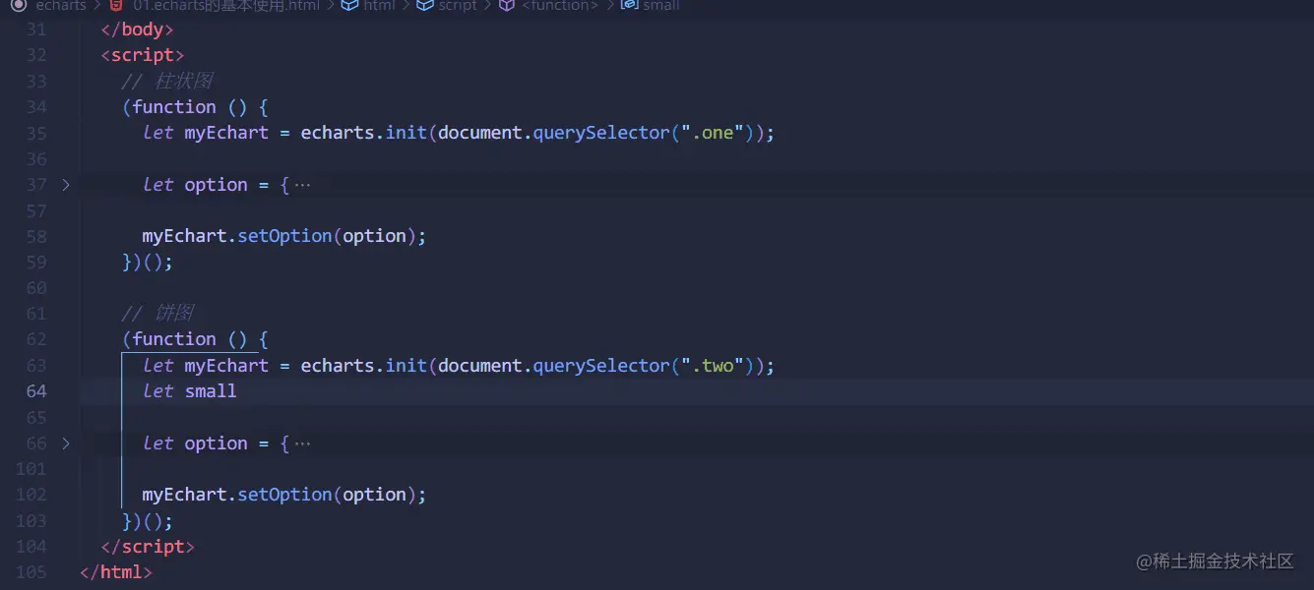The image size is (1314, 590).
Task: Click the ellipsis after option on line 66
Action: point(303,443)
